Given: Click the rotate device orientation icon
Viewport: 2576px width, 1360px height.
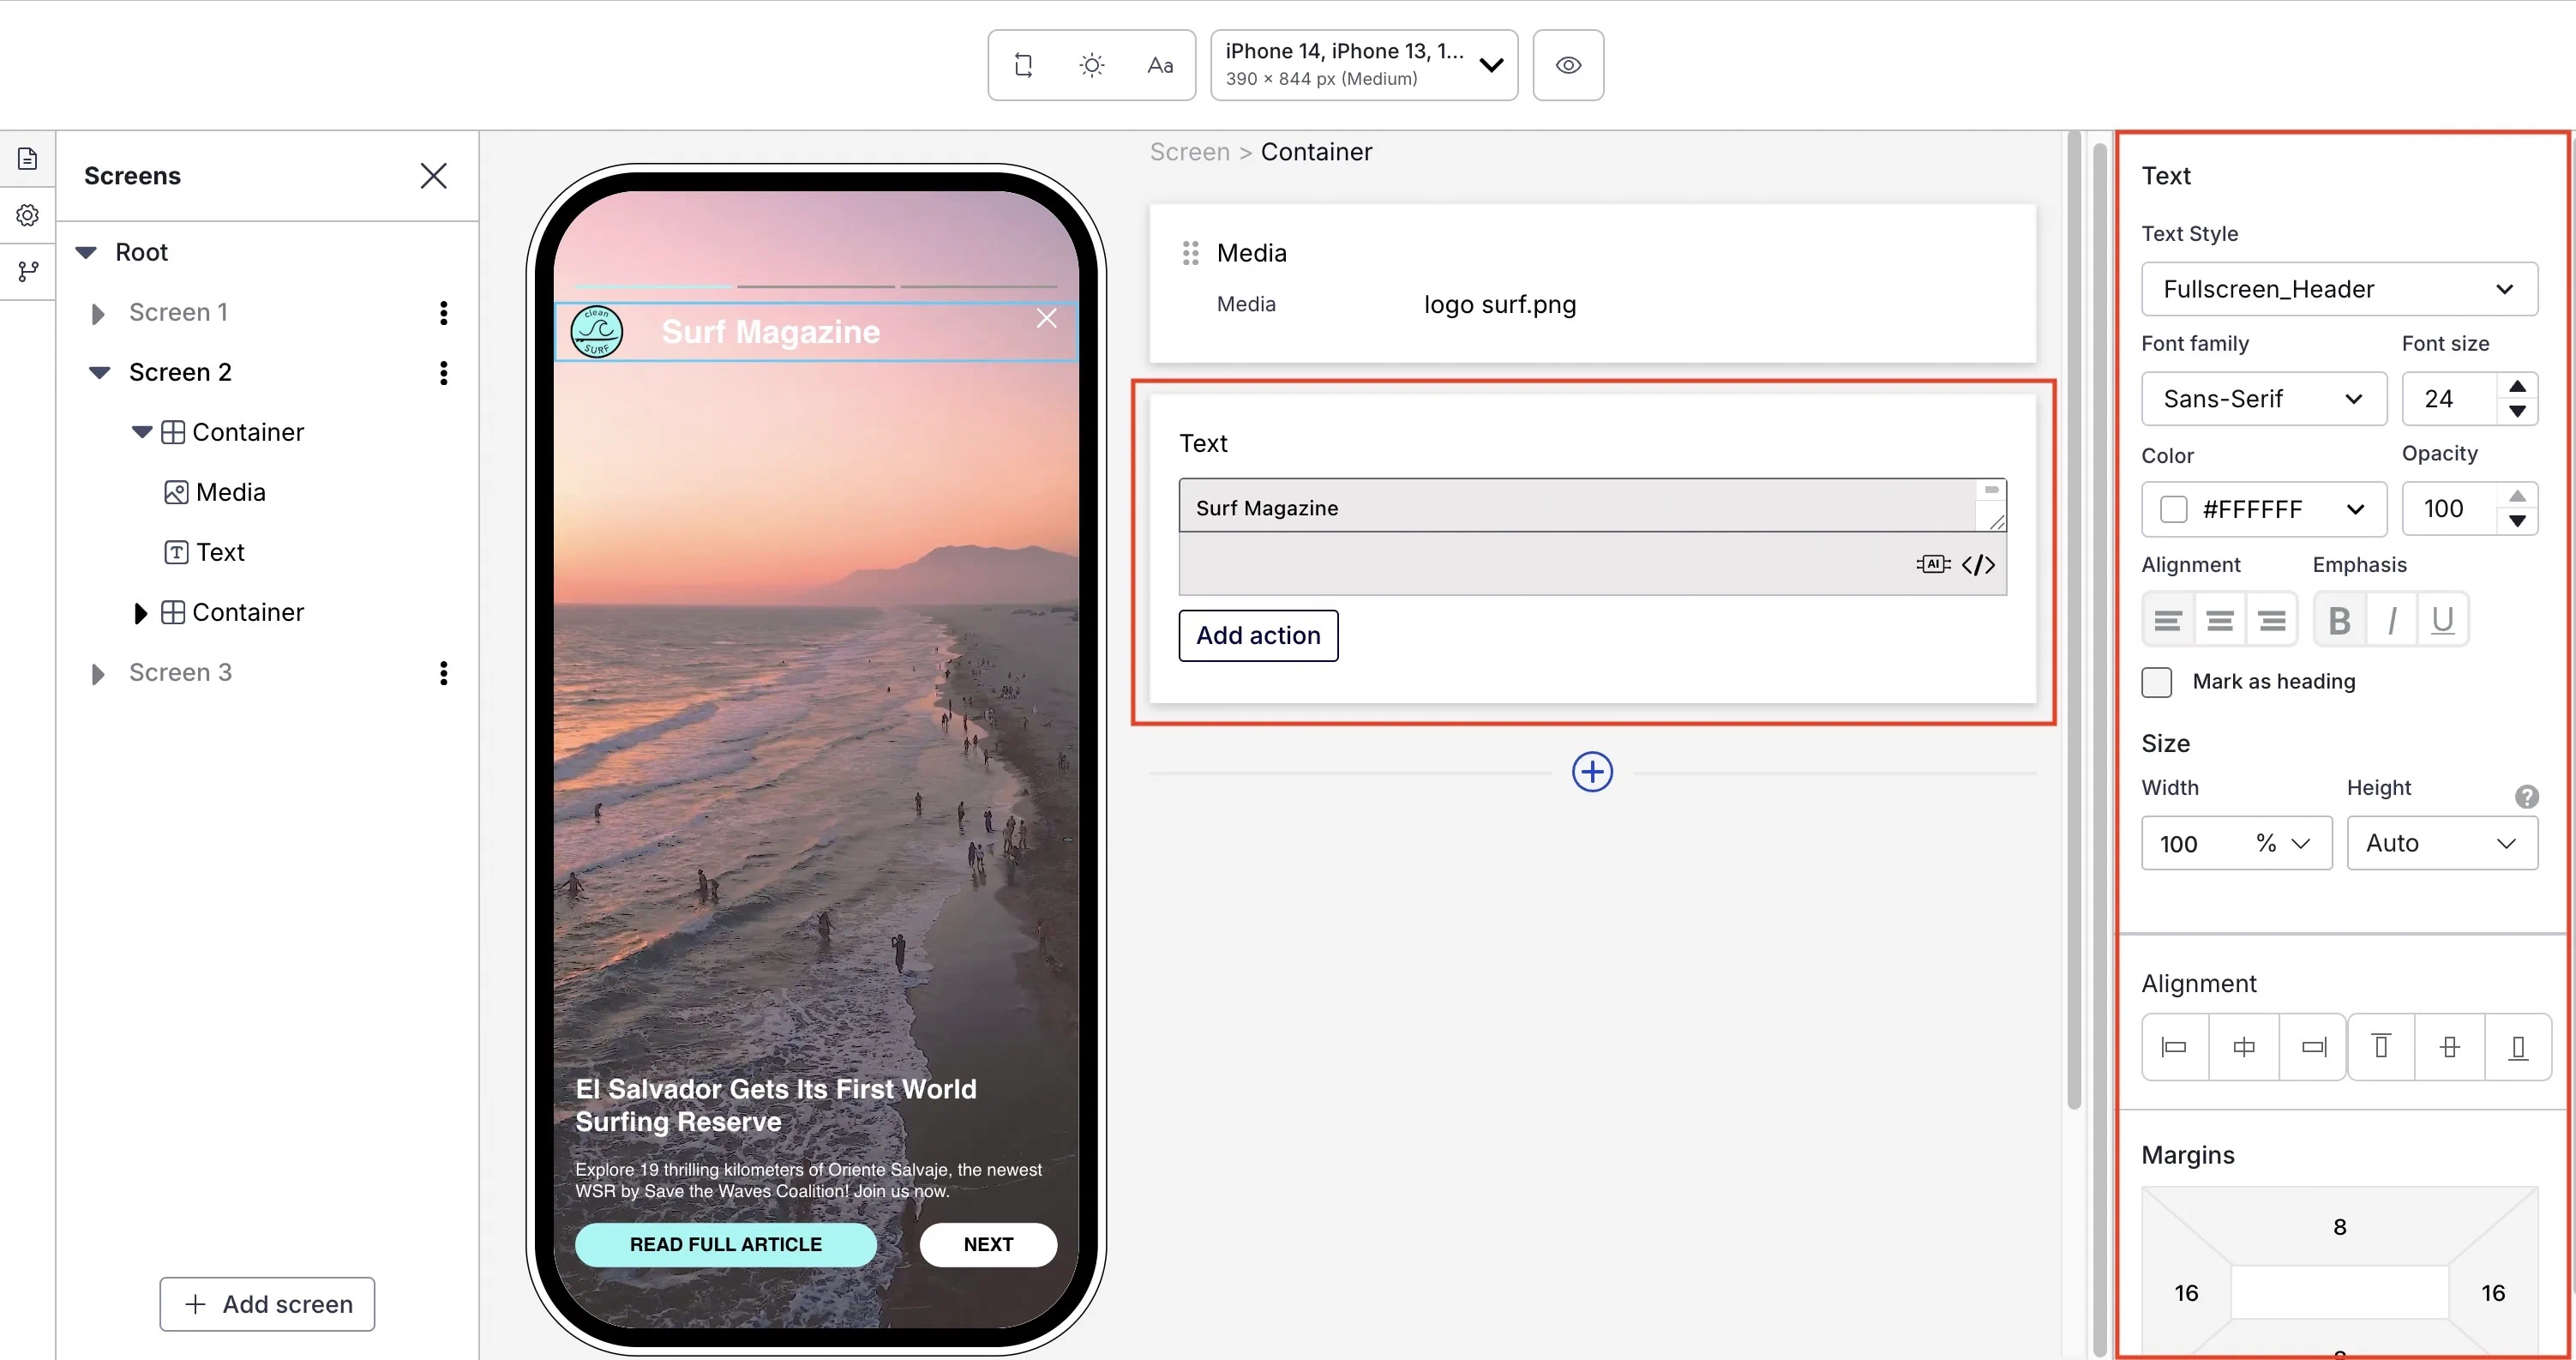Looking at the screenshot, I should [x=1023, y=65].
